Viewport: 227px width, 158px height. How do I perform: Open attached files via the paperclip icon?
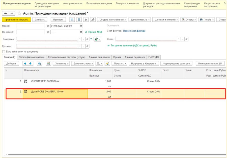(x=93, y=20)
